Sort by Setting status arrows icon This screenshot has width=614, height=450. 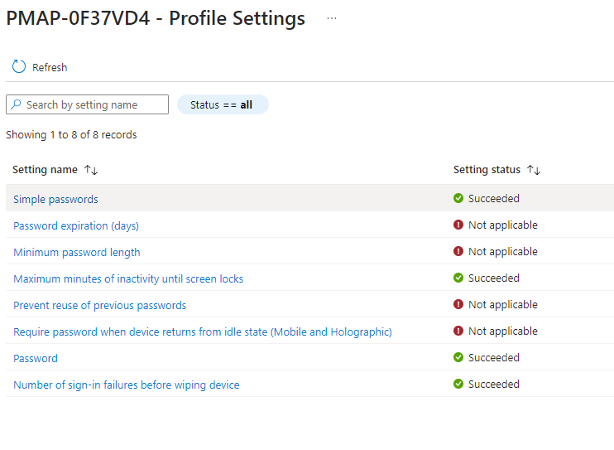pyautogui.click(x=534, y=170)
